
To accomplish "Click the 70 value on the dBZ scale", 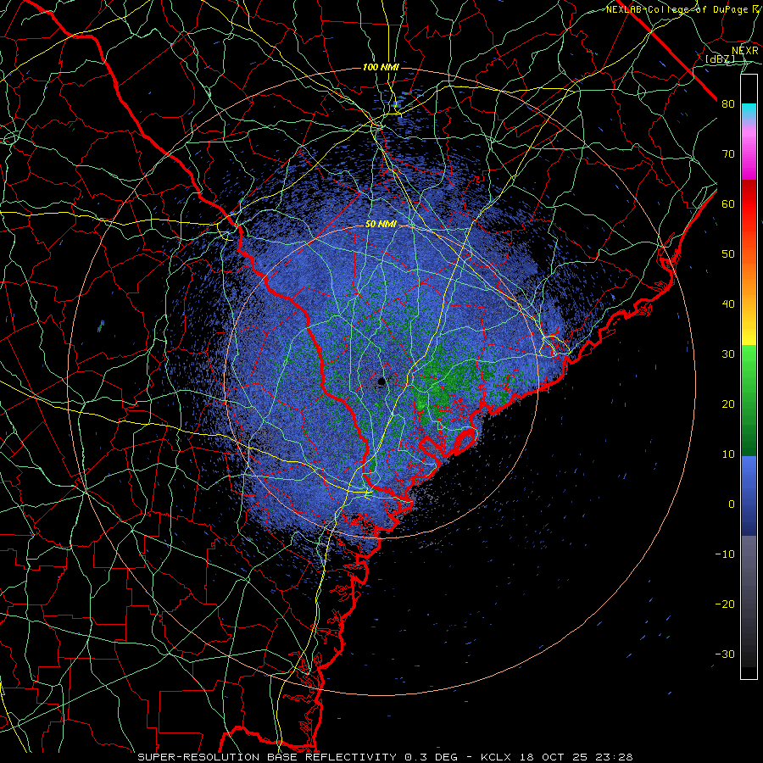I will point(728,154).
